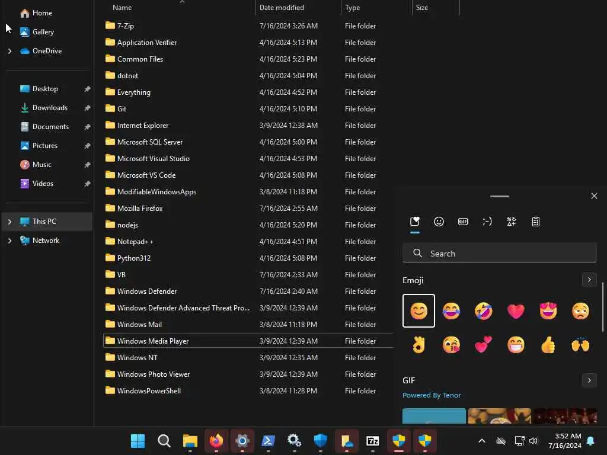607x455 pixels.
Task: Open the Kaomoji tab
Action: (487, 222)
